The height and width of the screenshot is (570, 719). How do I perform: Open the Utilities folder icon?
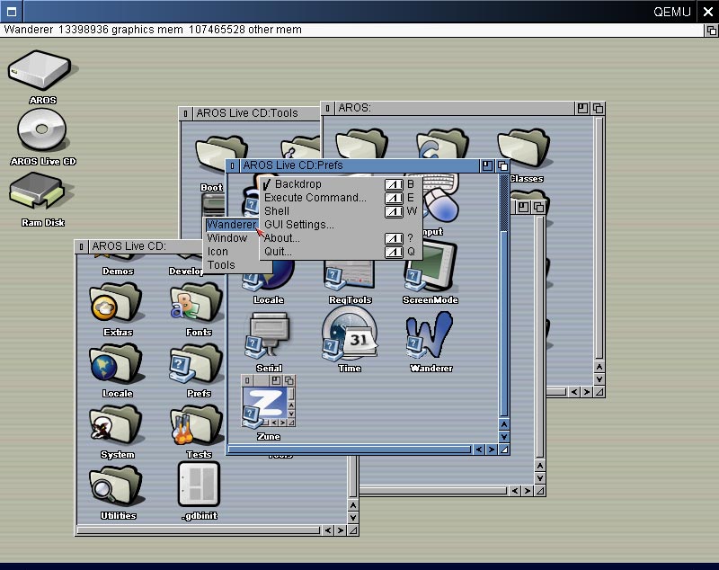point(117,486)
